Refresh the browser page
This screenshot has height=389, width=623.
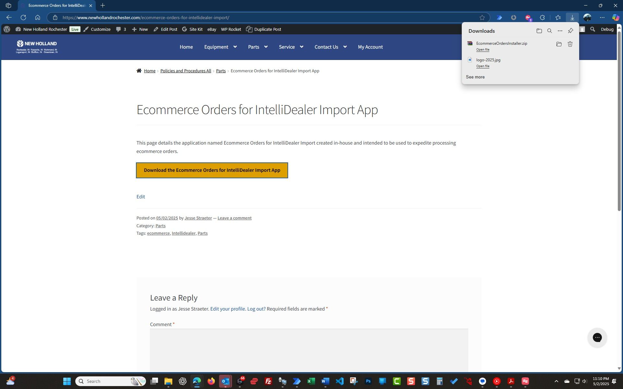[x=23, y=18]
